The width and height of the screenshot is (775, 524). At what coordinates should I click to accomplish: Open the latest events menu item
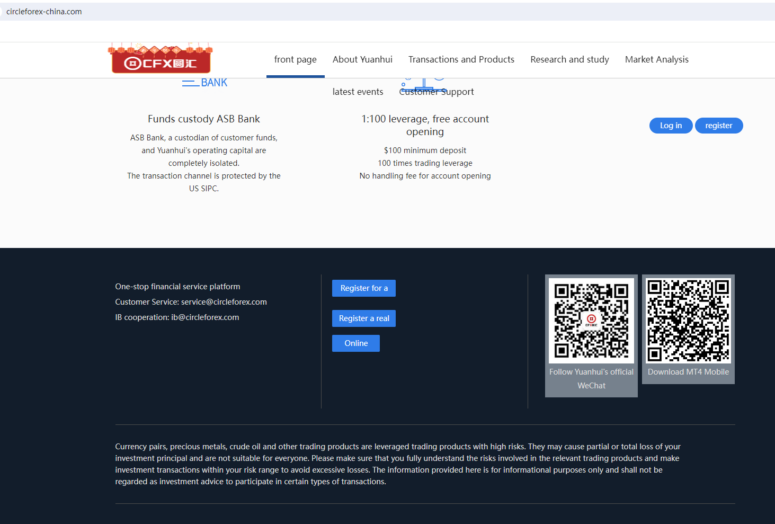(x=358, y=92)
